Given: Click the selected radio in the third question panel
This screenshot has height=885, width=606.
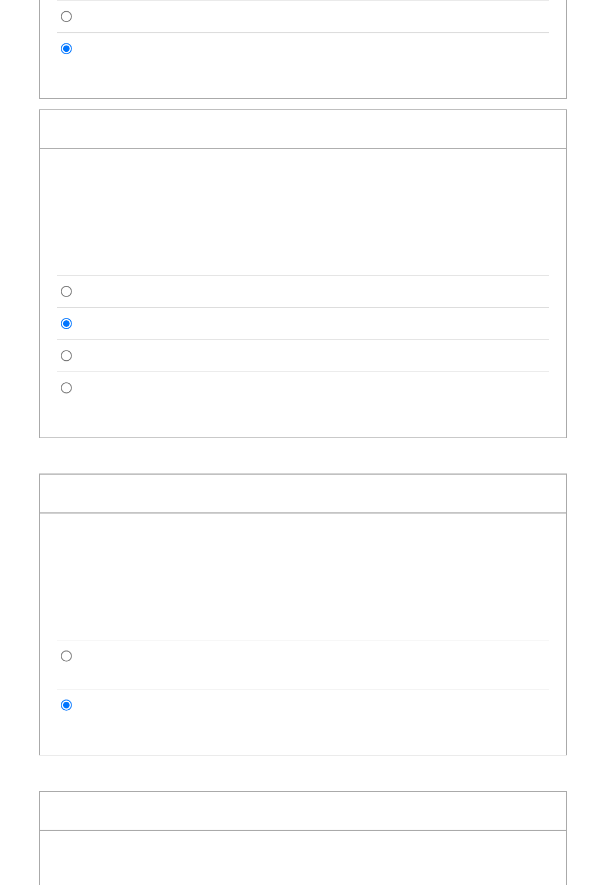Looking at the screenshot, I should 66,705.
